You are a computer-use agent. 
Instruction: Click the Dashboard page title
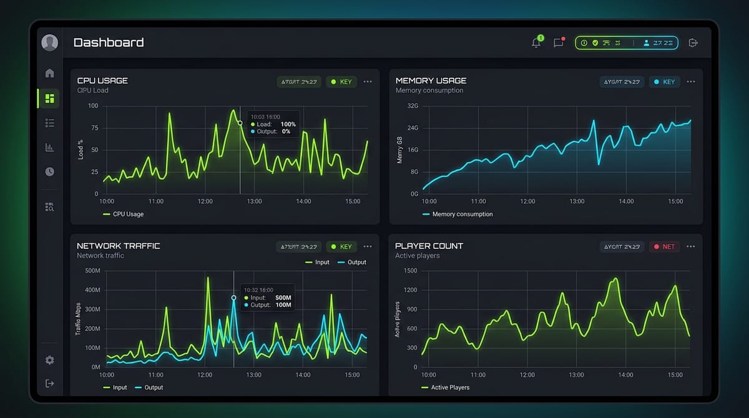point(109,42)
